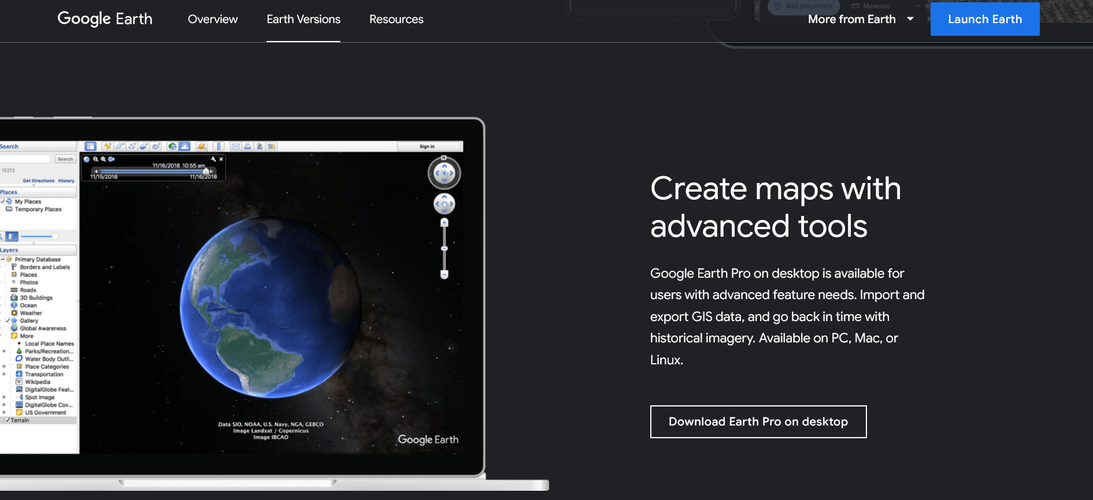Click the North N marker on the compass ring
Image resolution: width=1093 pixels, height=500 pixels.
click(444, 158)
